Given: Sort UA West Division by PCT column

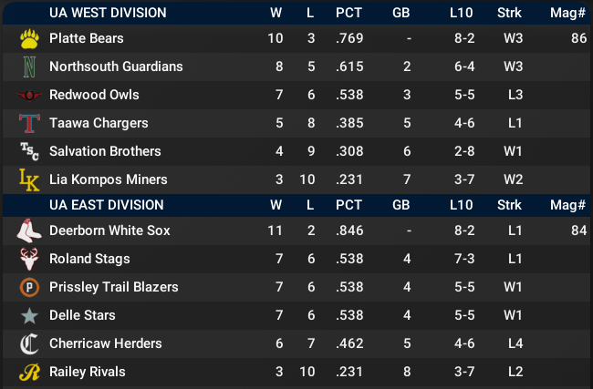Looking at the screenshot, I should click(x=349, y=13).
